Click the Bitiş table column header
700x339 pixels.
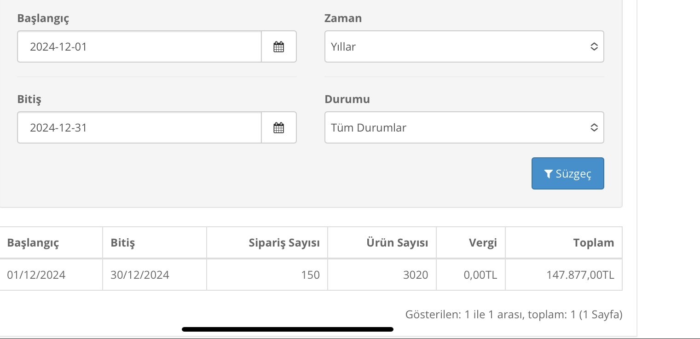pyautogui.click(x=122, y=242)
